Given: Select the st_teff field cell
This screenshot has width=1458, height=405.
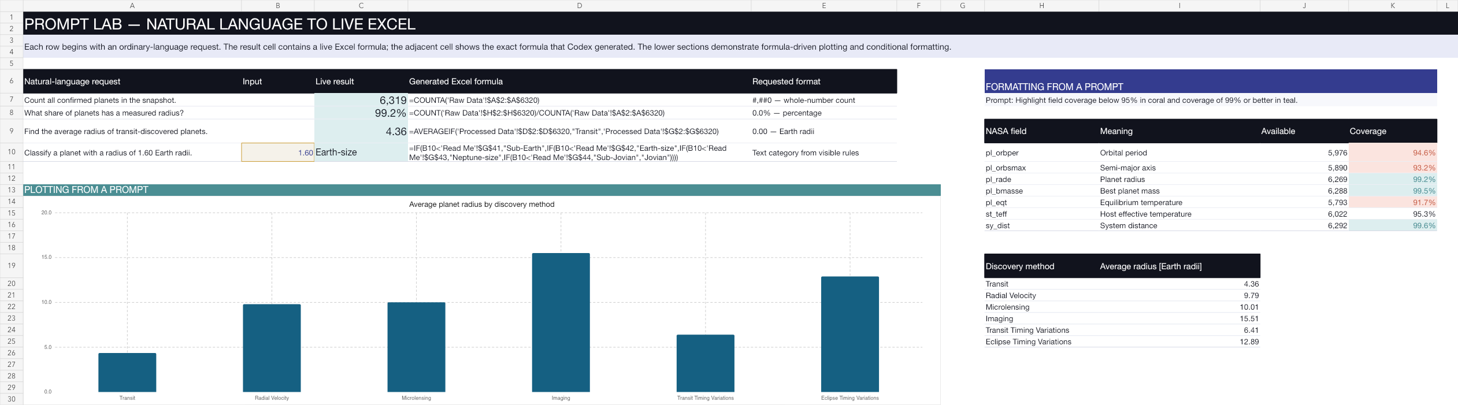Looking at the screenshot, I should click(x=1041, y=214).
